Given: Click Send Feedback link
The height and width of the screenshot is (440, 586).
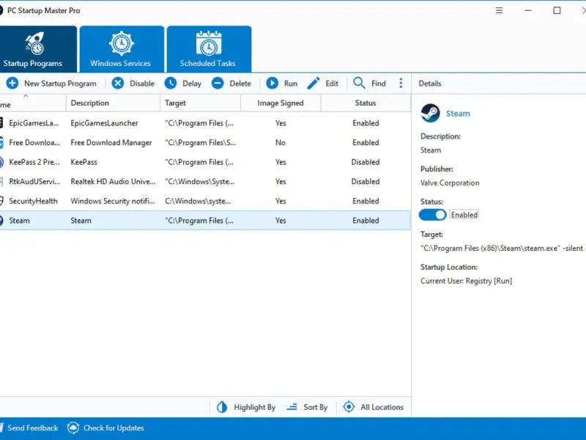Looking at the screenshot, I should click(x=31, y=428).
